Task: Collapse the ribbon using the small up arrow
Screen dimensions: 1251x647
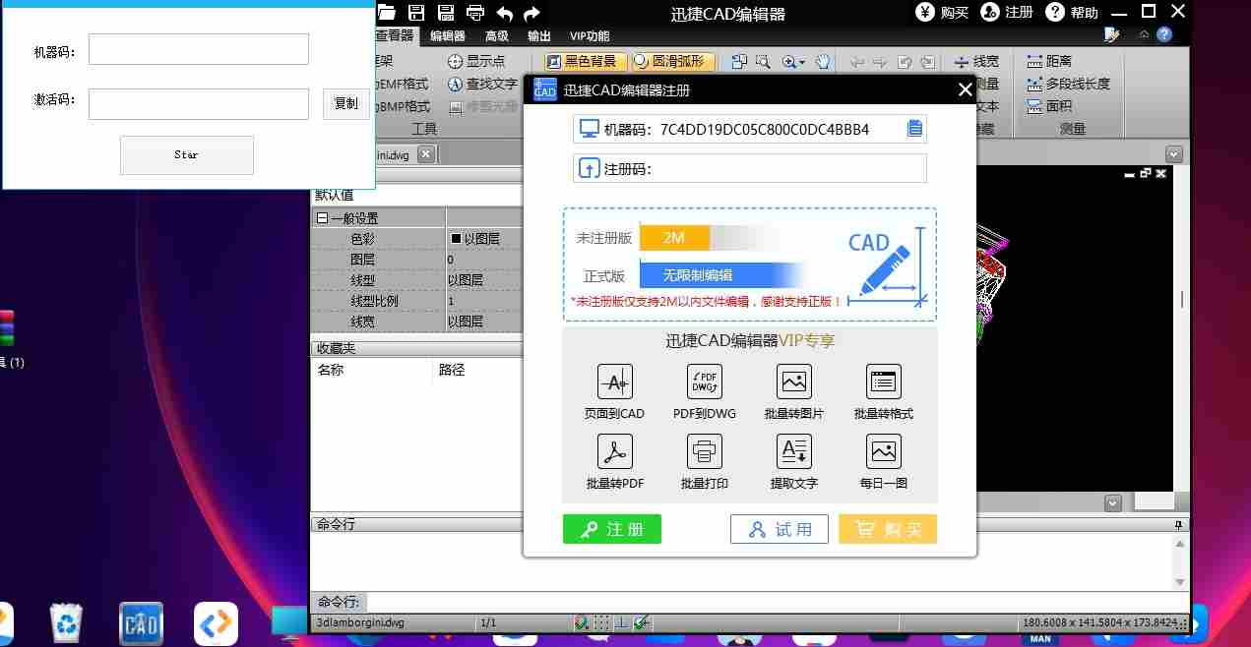Action: click(x=1144, y=34)
